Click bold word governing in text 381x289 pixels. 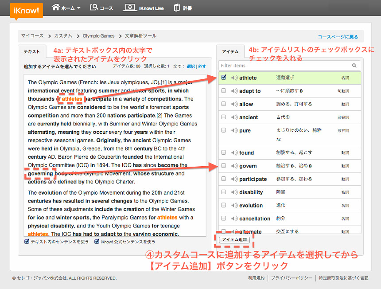pyautogui.click(x=40, y=174)
